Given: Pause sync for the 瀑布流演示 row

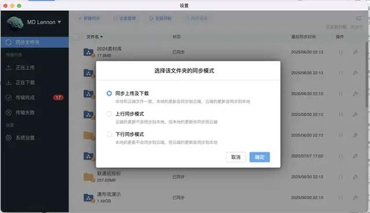Looking at the screenshot, I should pyautogui.click(x=341, y=197).
